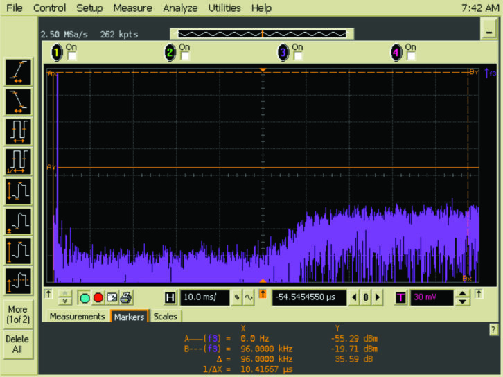
Task: Move horizontal position right with arrow
Action: click(378, 297)
